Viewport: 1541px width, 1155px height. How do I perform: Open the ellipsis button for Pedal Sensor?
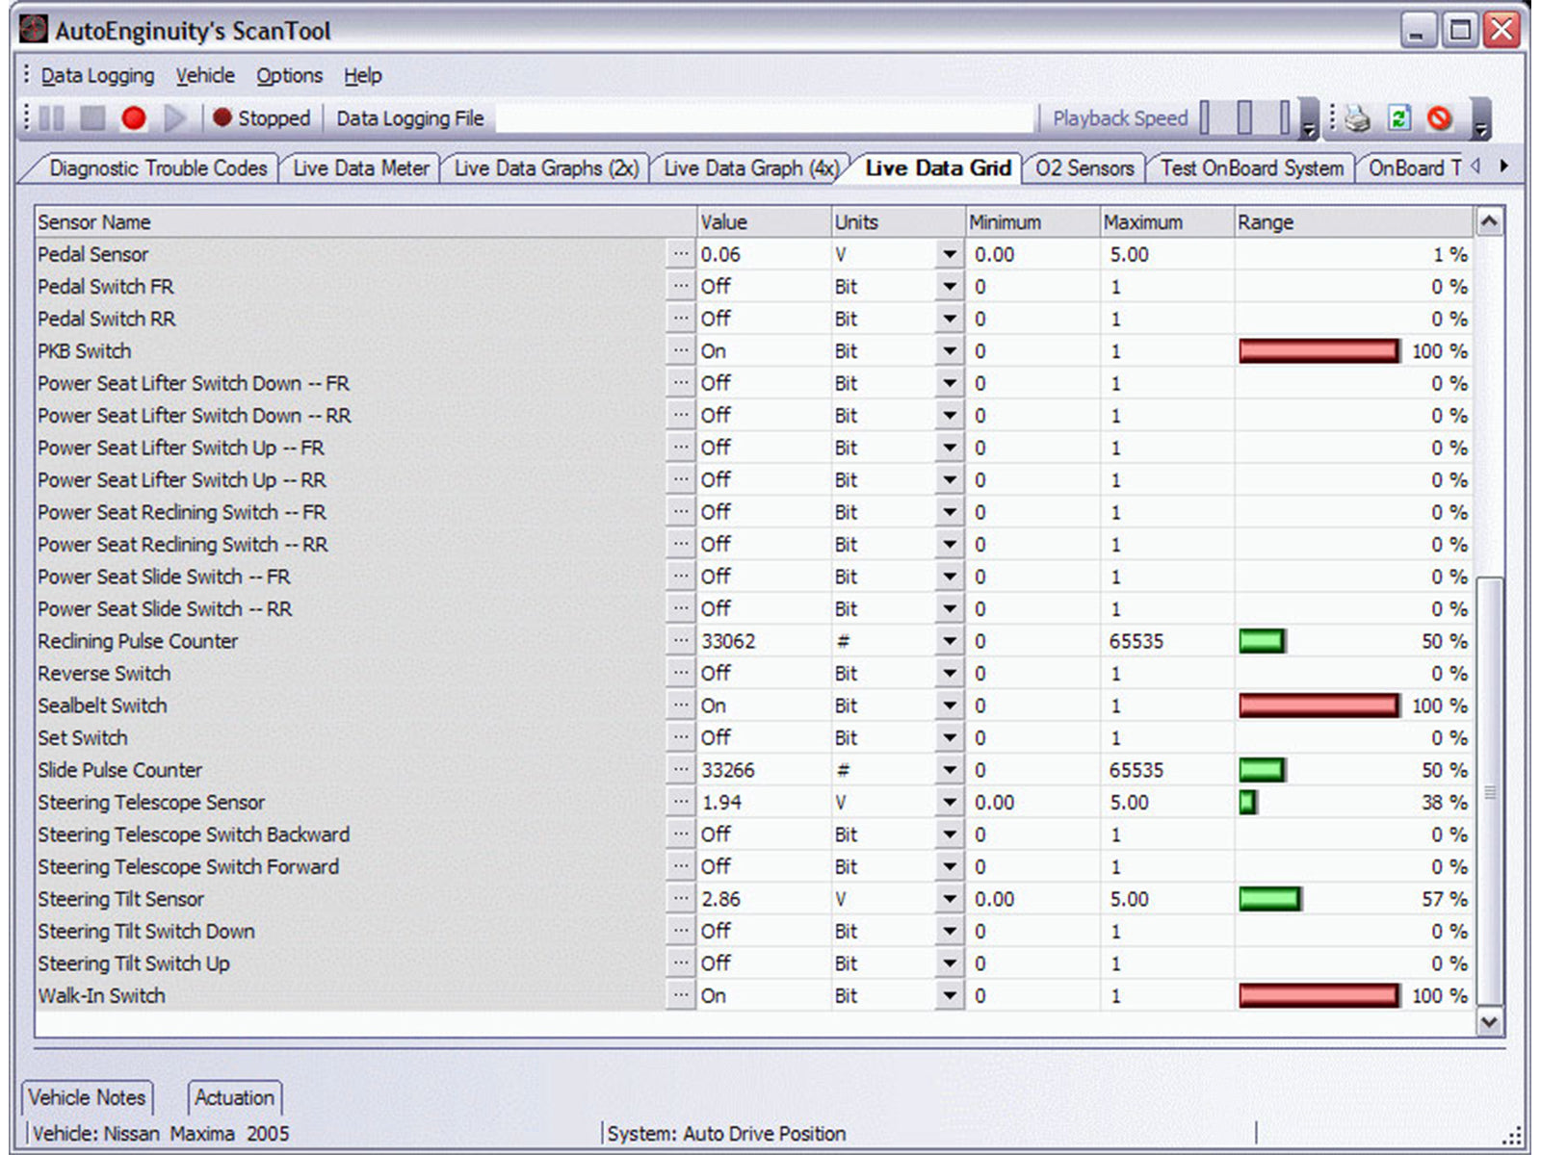click(x=681, y=254)
